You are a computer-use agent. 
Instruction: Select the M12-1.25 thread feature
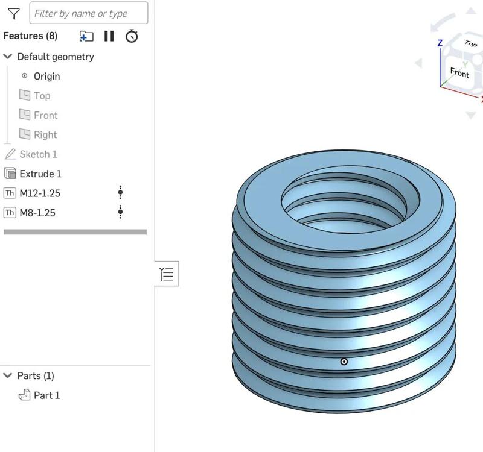40,193
